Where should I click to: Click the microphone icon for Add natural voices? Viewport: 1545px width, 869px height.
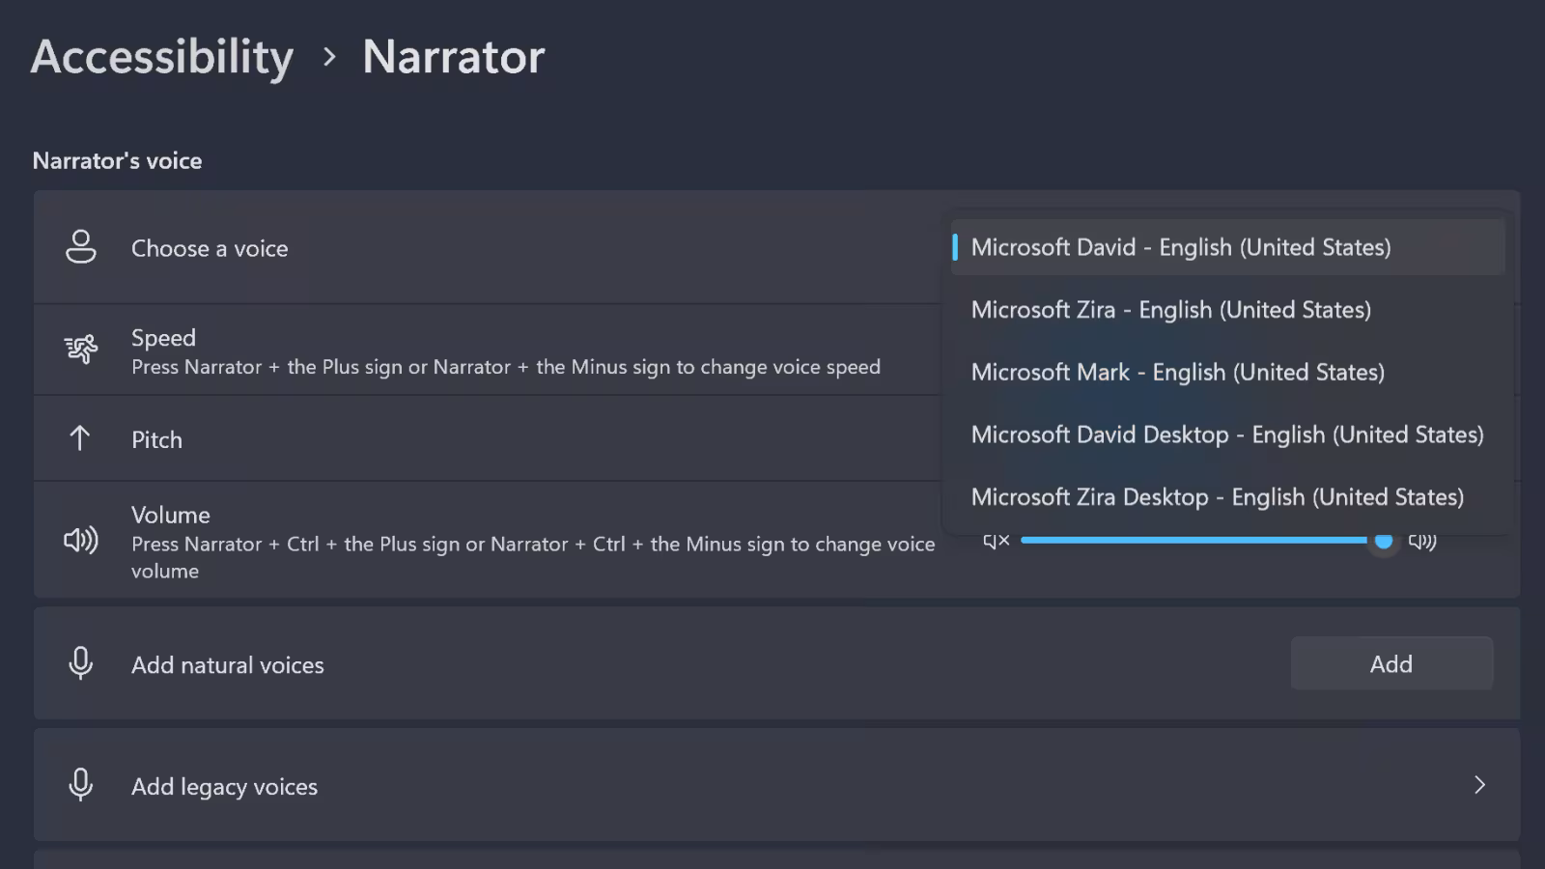click(x=81, y=663)
